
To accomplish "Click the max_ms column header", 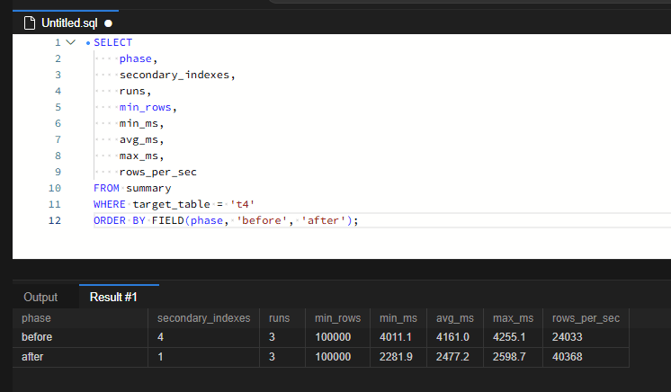I will [513, 318].
